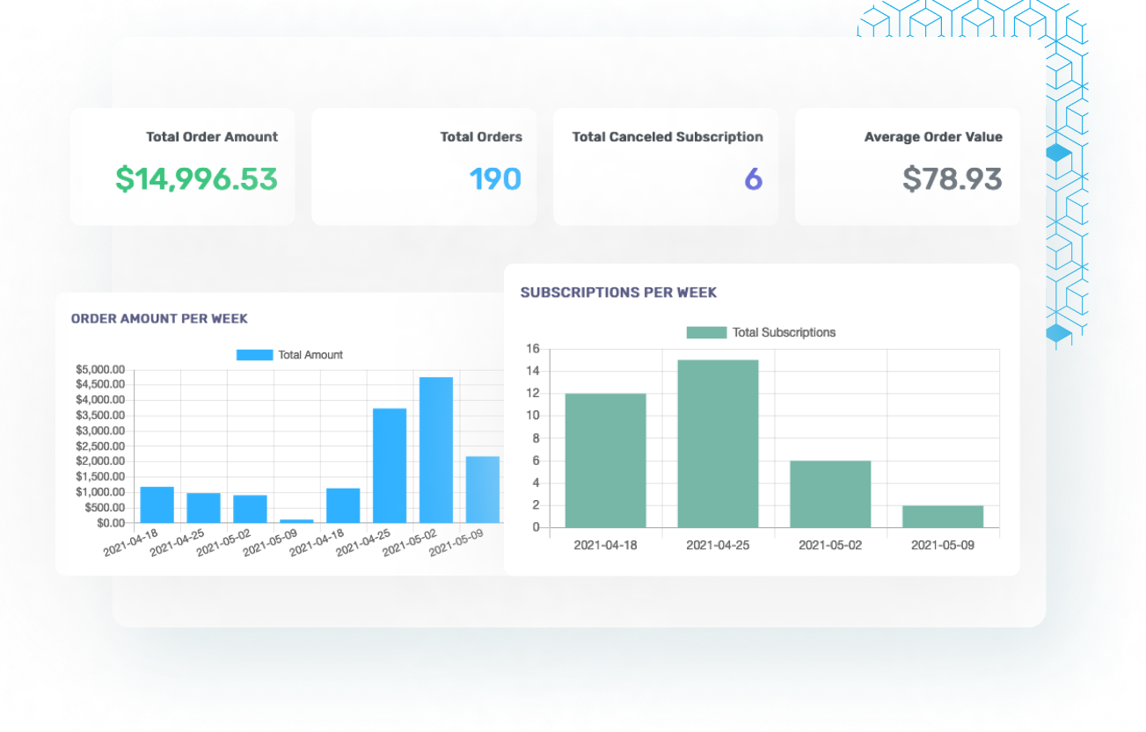Screen dimensions: 1146x732
Task: Select the tallest blue order amount bar
Action: tap(436, 450)
